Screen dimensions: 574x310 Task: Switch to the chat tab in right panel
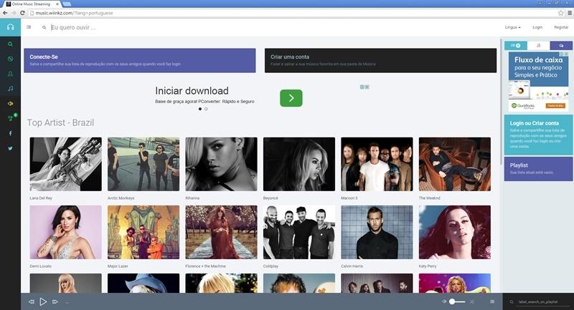coord(561,45)
